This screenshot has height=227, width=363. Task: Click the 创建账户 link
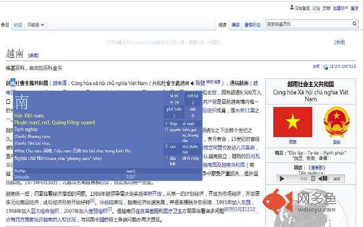coord(340,9)
